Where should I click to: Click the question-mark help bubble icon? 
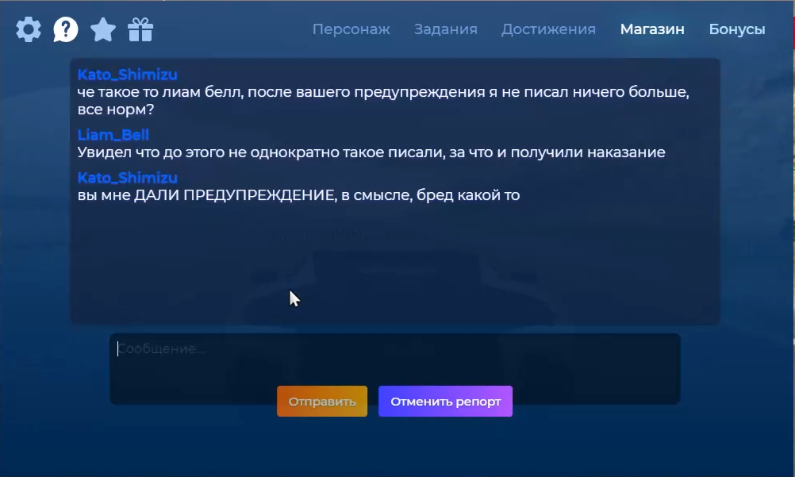coord(65,29)
